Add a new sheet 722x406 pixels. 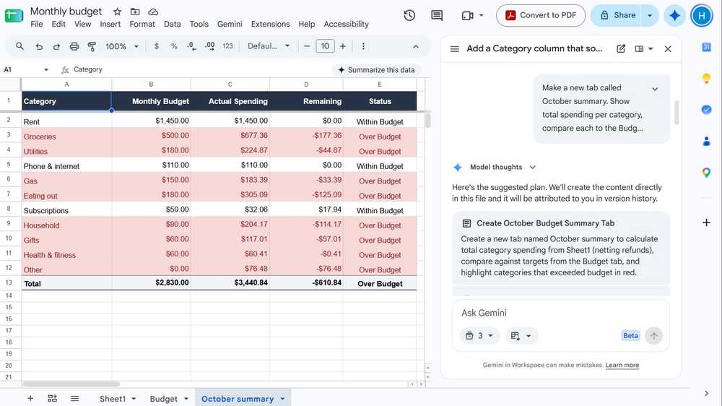[30, 399]
